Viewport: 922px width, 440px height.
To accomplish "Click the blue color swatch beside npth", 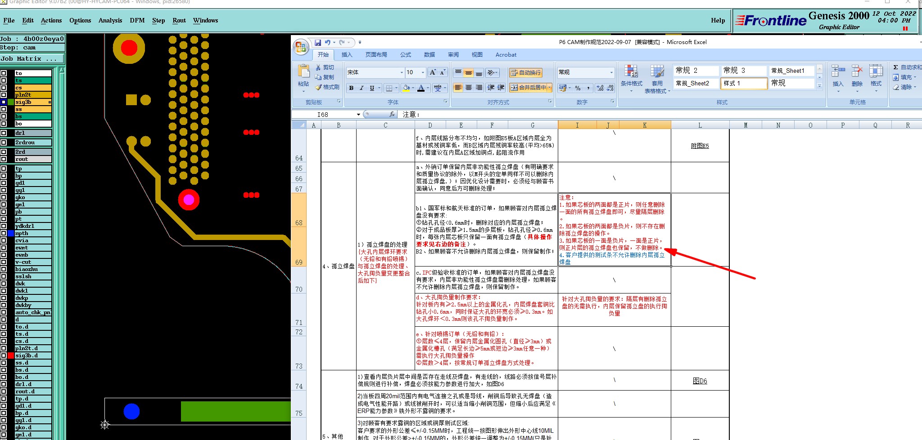I will 11,233.
